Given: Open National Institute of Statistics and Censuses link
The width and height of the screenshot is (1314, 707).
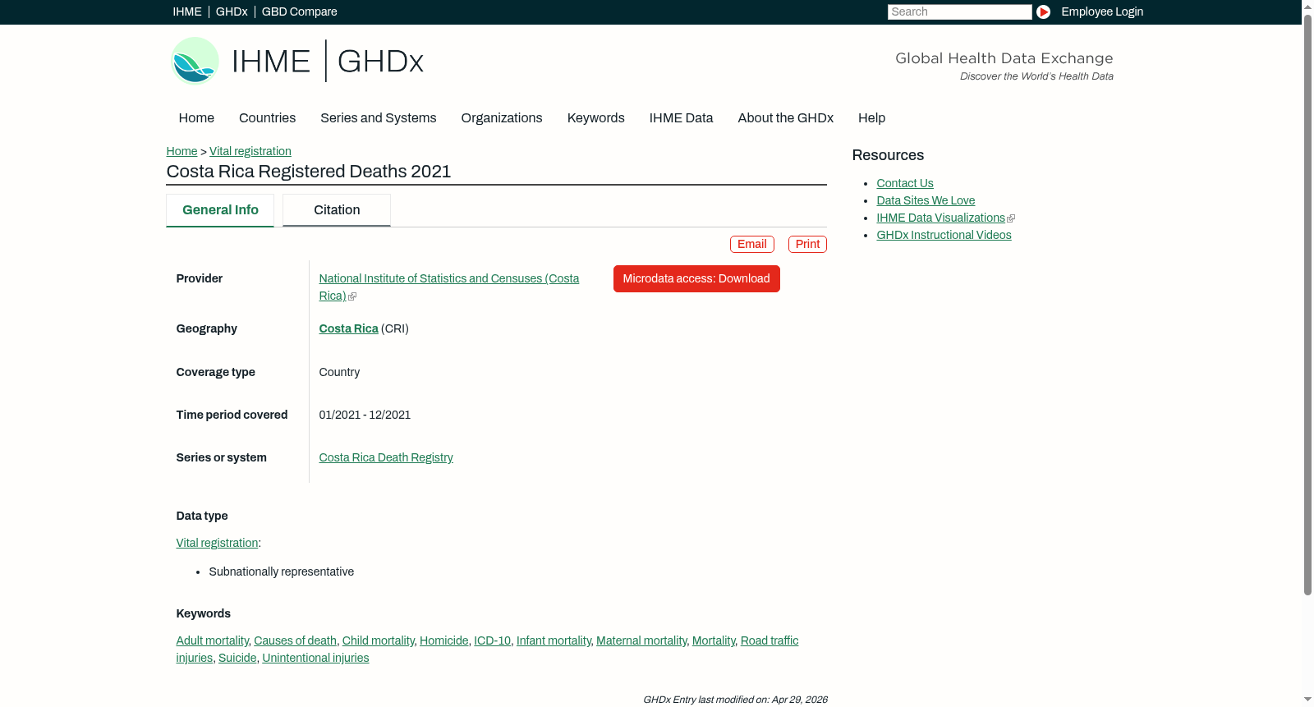Looking at the screenshot, I should tap(448, 287).
